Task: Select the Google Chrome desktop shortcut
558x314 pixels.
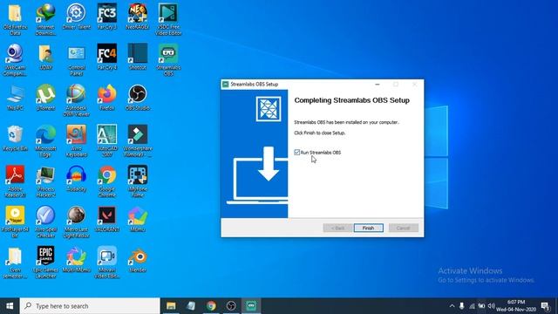Action: coord(106,181)
